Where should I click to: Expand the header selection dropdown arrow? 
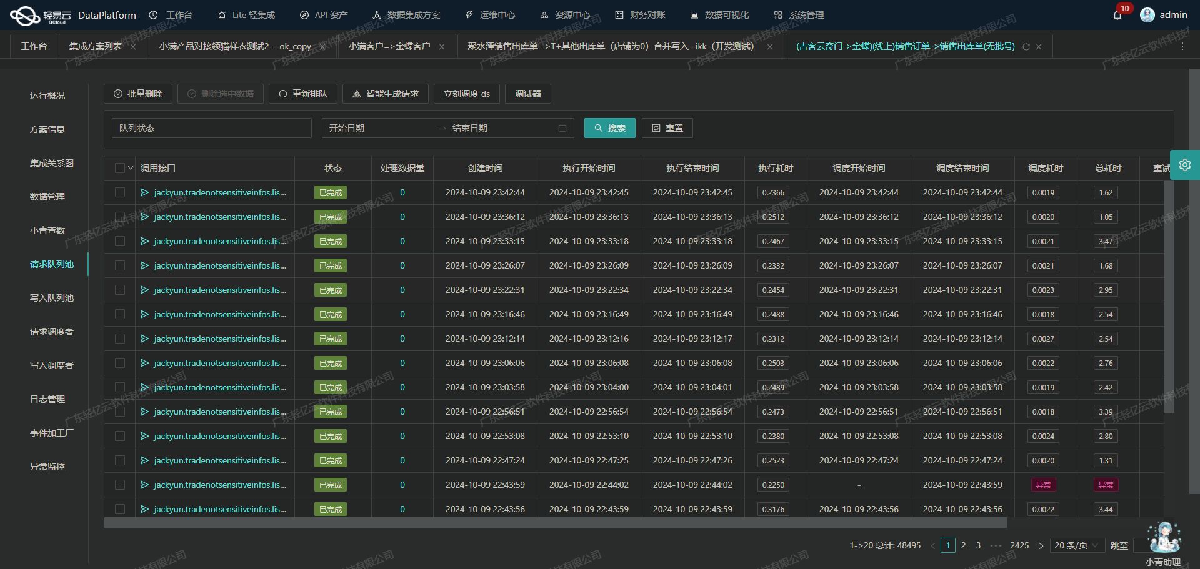tap(131, 168)
